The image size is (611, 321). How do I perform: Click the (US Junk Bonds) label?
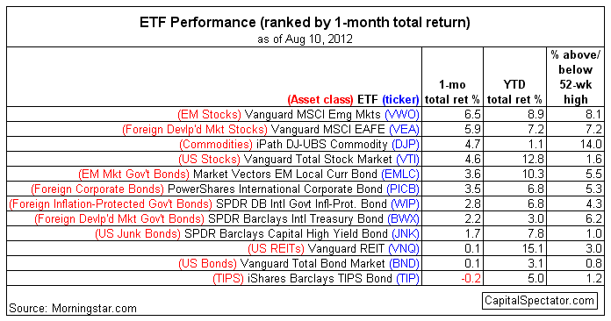point(138,234)
